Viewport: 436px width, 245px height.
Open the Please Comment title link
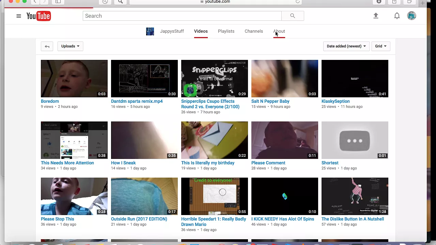click(x=268, y=163)
